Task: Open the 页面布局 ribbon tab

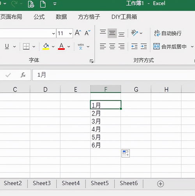Action: [11, 17]
